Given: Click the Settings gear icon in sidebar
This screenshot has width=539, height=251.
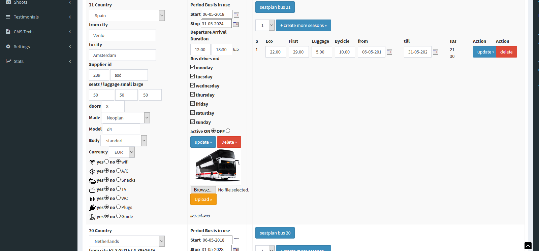Looking at the screenshot, I should 8,46.
